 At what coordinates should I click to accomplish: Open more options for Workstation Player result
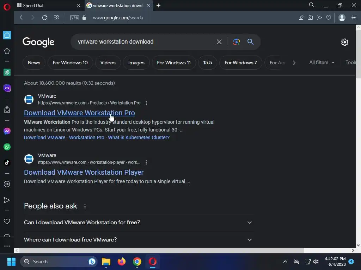click(146, 162)
